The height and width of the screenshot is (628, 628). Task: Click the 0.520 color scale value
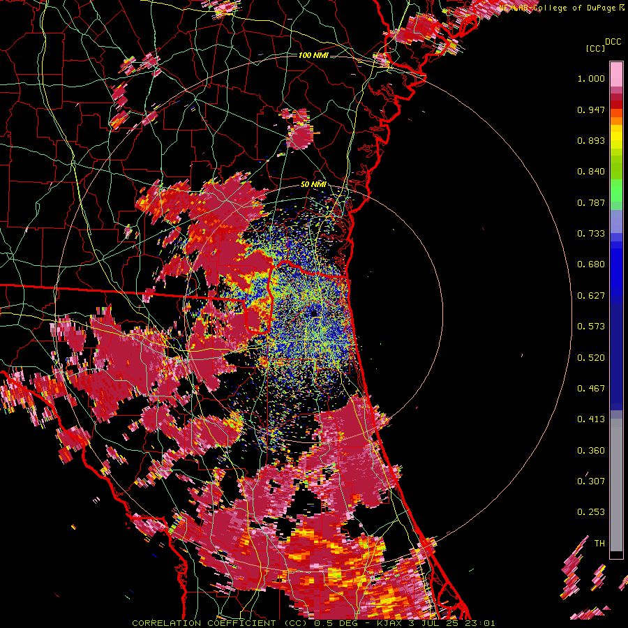(x=591, y=358)
